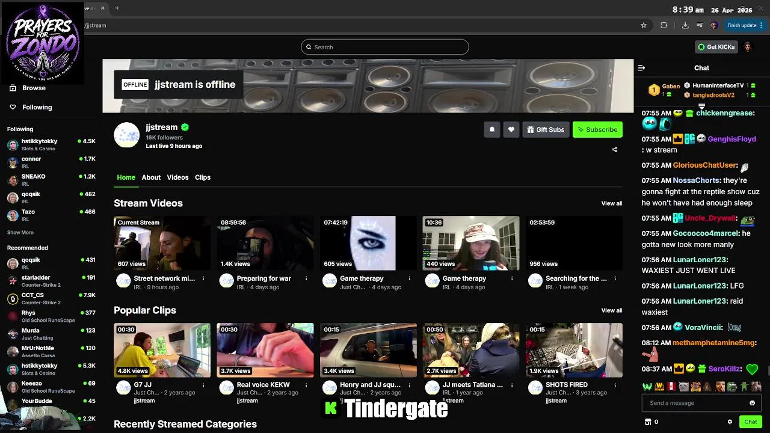The image size is (770, 433).
Task: Click LunarLoner123 WAXIEST JUST WENT LIVE message
Action: [688, 265]
